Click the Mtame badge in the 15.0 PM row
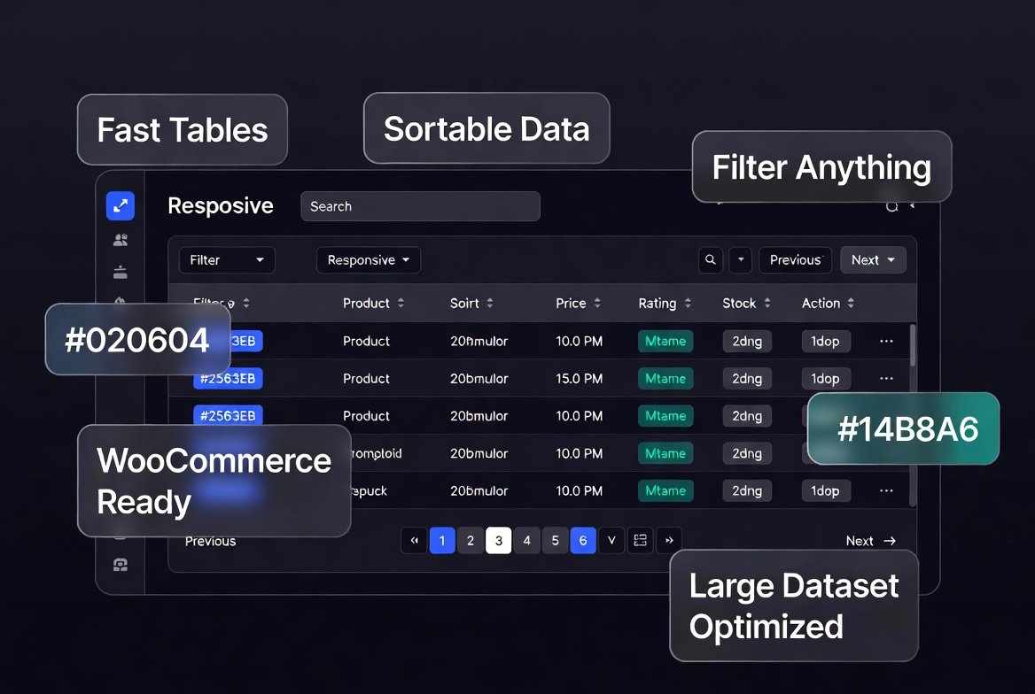Image resolution: width=1035 pixels, height=694 pixels. coord(665,379)
